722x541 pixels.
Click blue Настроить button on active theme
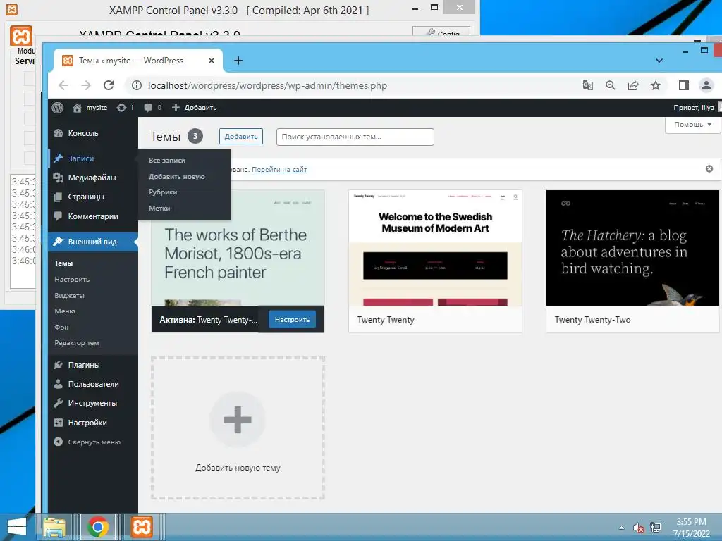[x=292, y=320]
